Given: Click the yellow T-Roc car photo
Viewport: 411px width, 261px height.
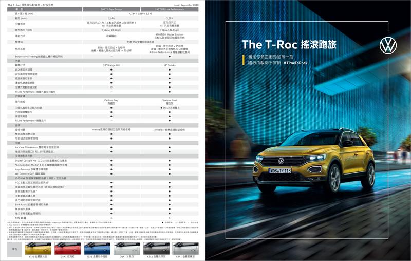Looking at the screenshot, I should point(314,160).
